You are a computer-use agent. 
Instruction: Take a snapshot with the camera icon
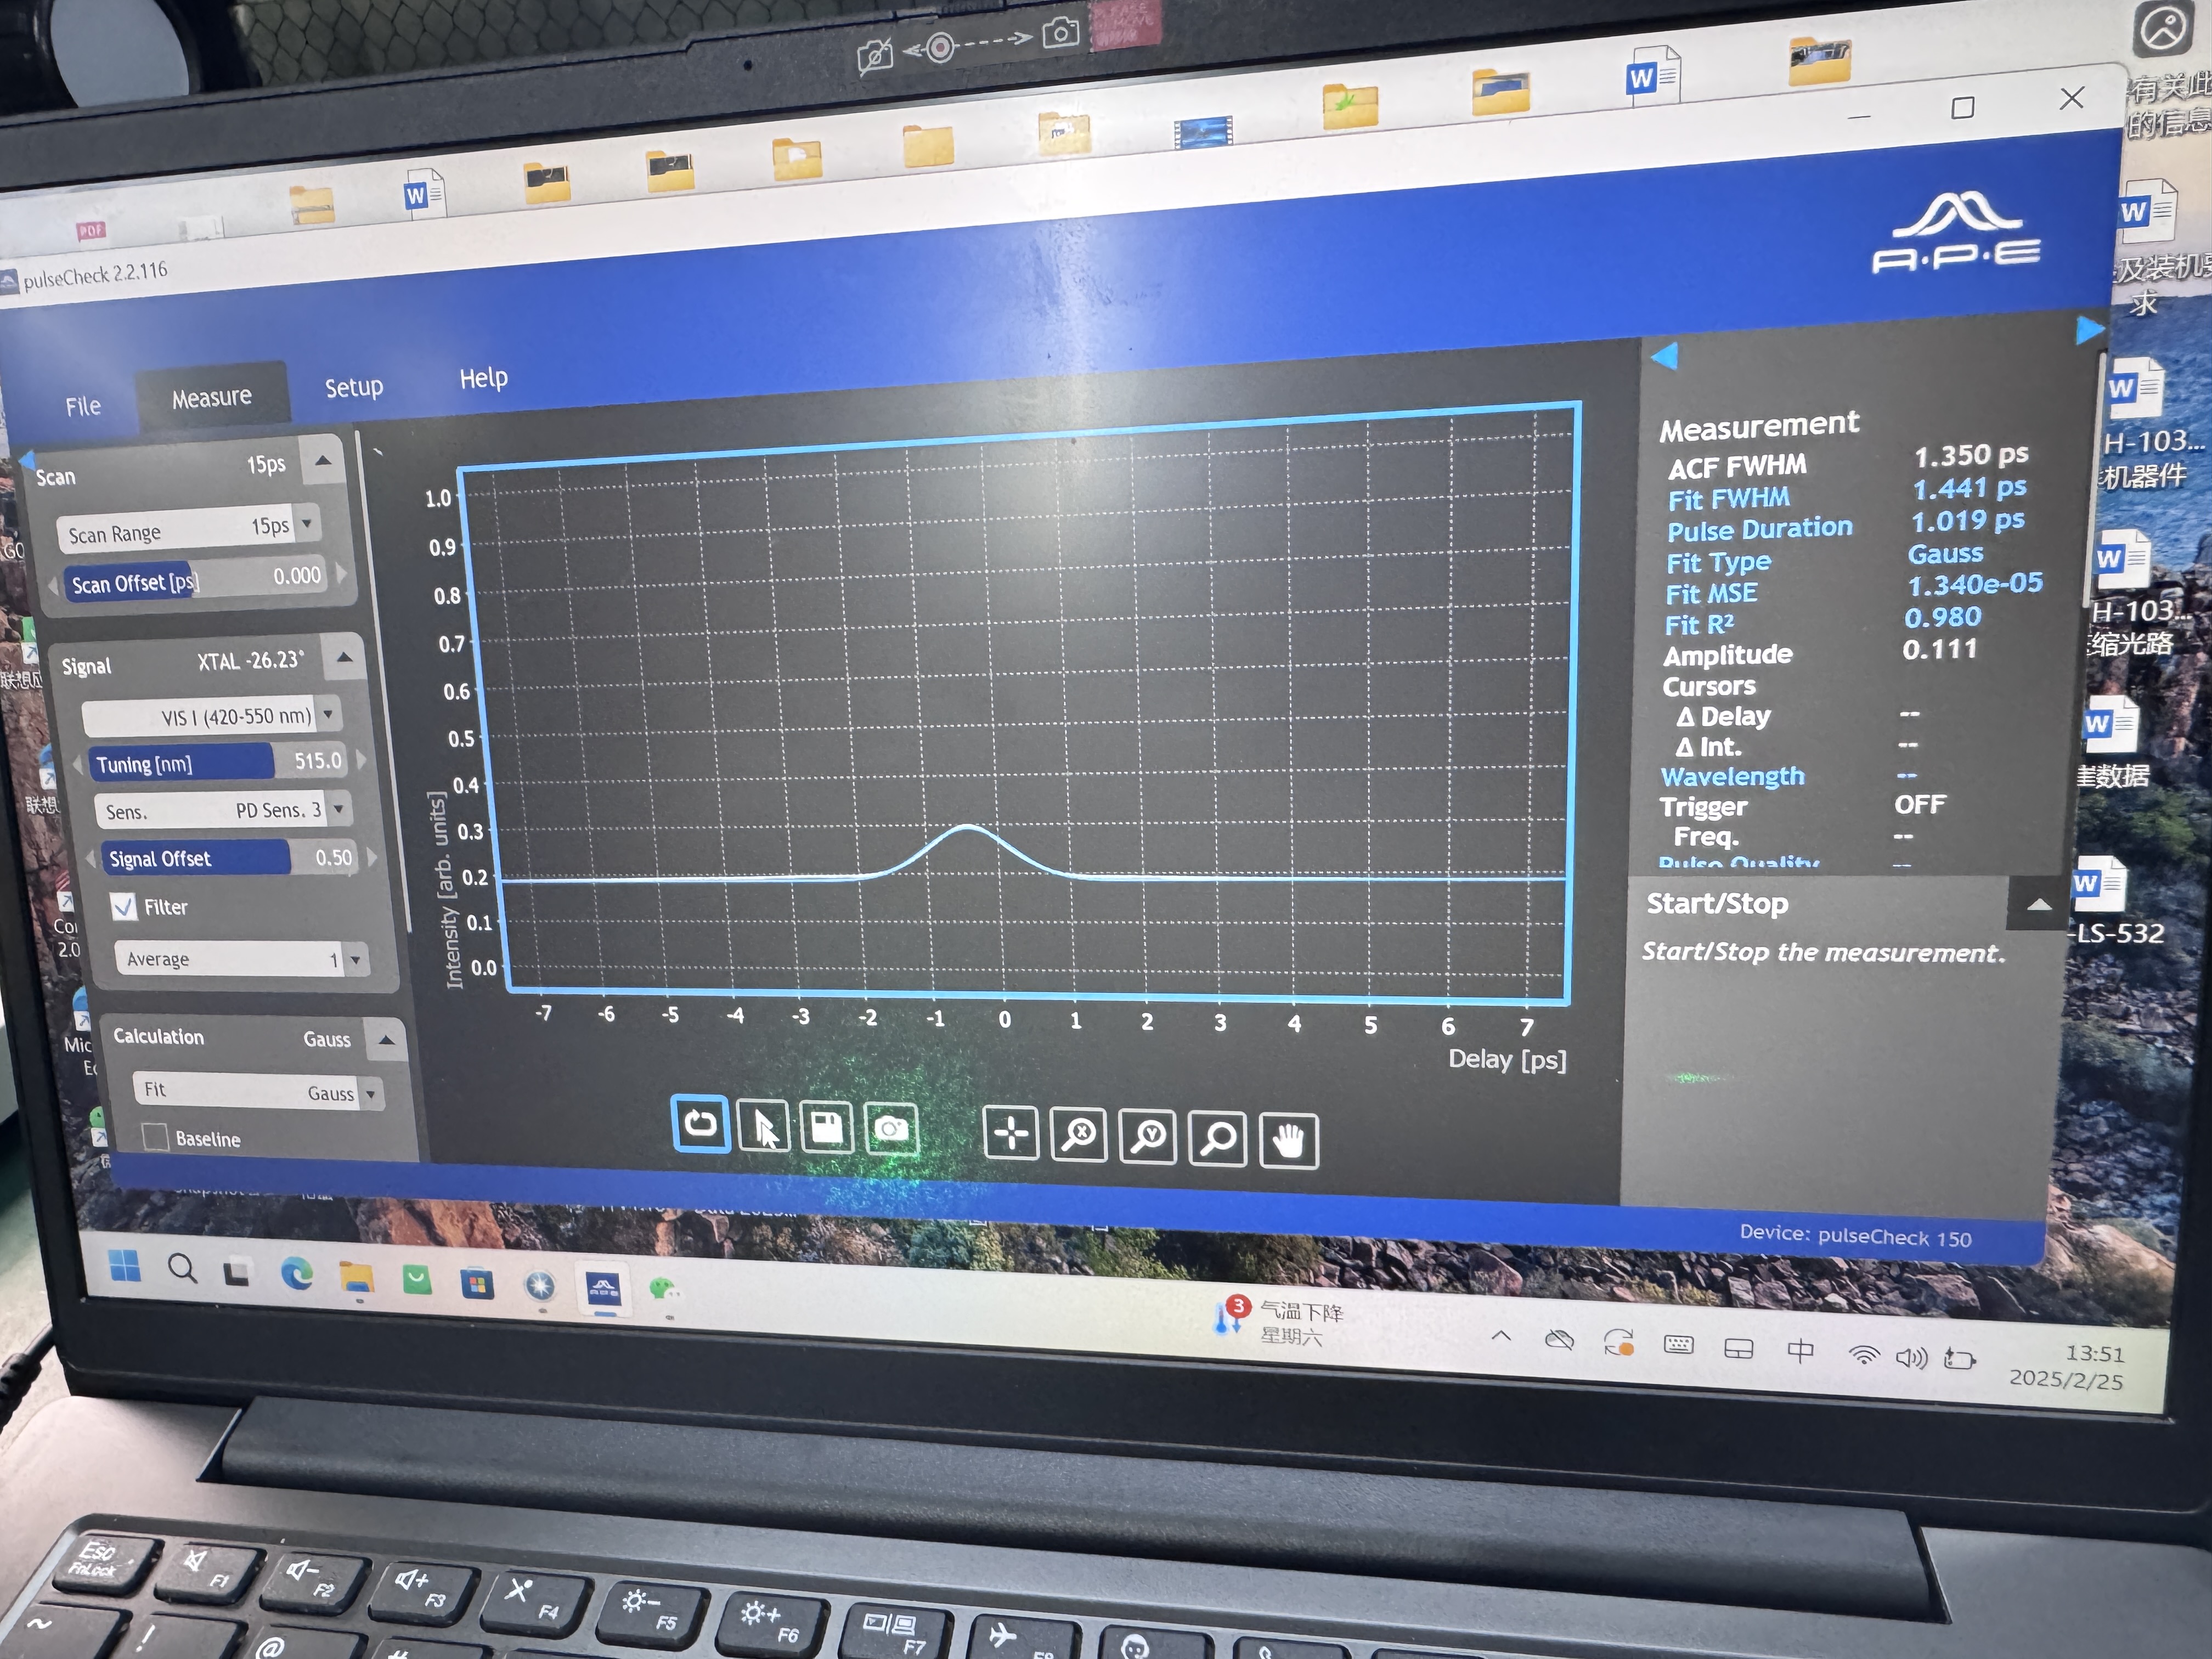pyautogui.click(x=891, y=1130)
